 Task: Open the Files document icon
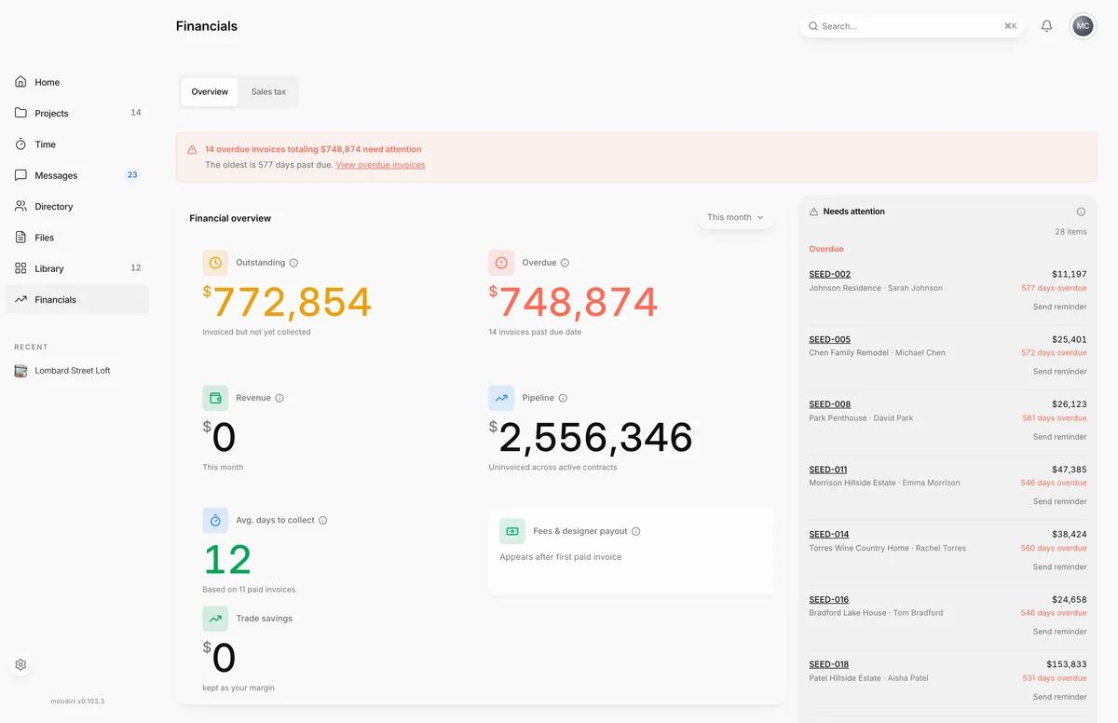click(20, 238)
